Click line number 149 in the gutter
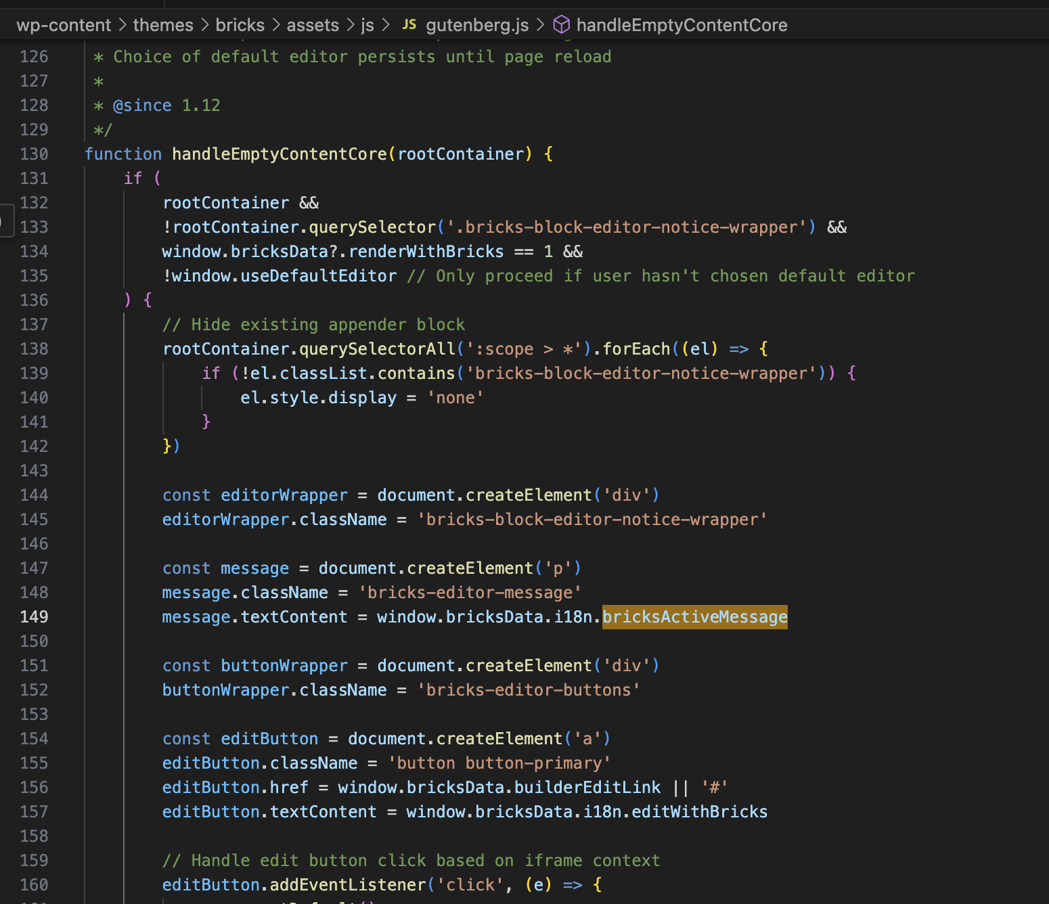Image resolution: width=1049 pixels, height=904 pixels. 34,617
